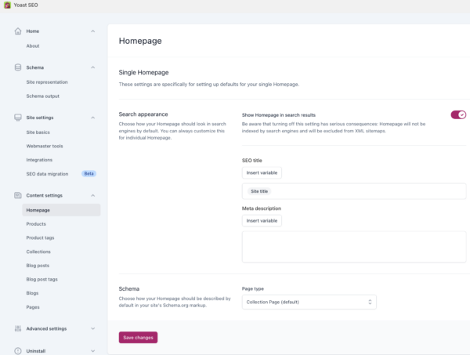
Task: Click inside the Meta description text area
Action: (354, 246)
